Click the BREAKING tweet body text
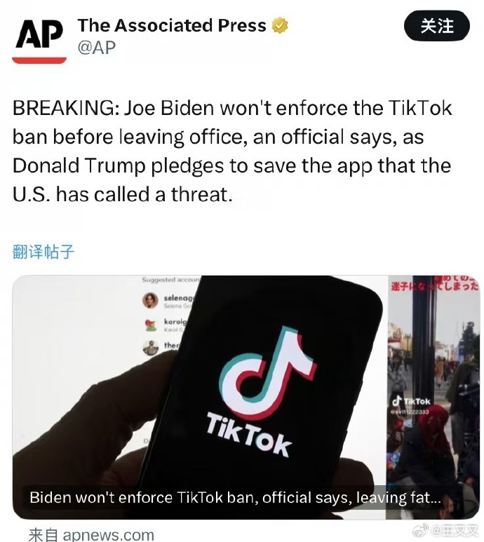This screenshot has width=484, height=542. 232,151
